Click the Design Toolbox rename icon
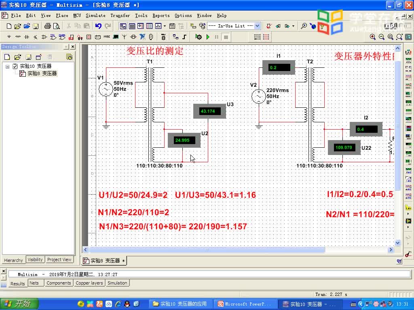 pyautogui.click(x=49, y=57)
